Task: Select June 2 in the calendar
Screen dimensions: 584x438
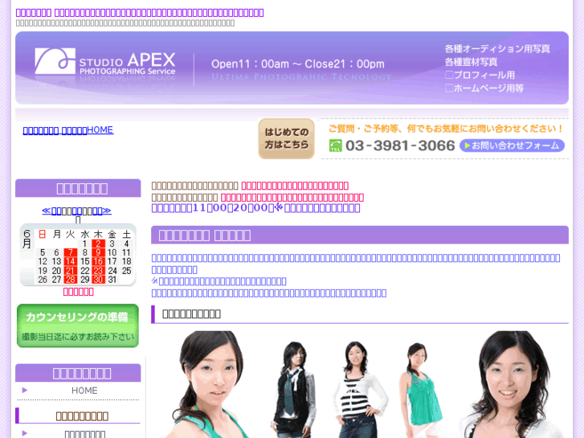Action: click(x=98, y=244)
